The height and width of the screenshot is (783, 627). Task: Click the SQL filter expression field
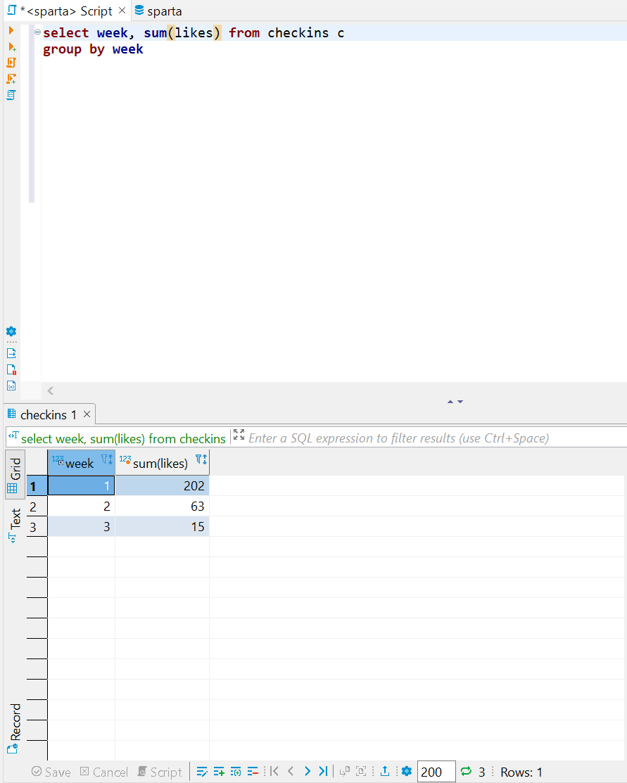click(399, 438)
